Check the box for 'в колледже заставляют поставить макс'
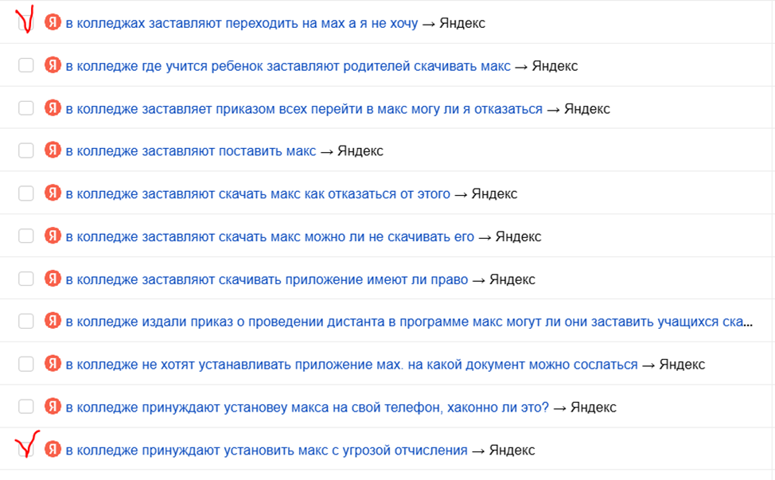Image resolution: width=775 pixels, height=480 pixels. (x=25, y=150)
